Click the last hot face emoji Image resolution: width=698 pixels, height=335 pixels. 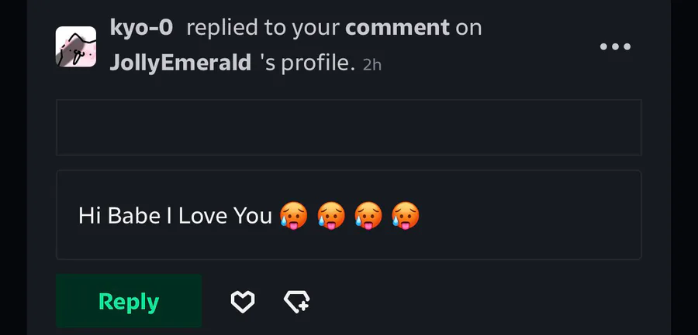pos(406,215)
